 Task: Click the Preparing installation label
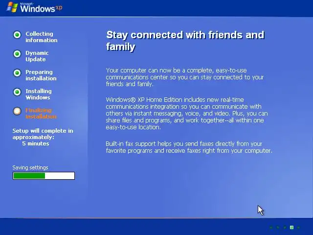[x=41, y=75]
